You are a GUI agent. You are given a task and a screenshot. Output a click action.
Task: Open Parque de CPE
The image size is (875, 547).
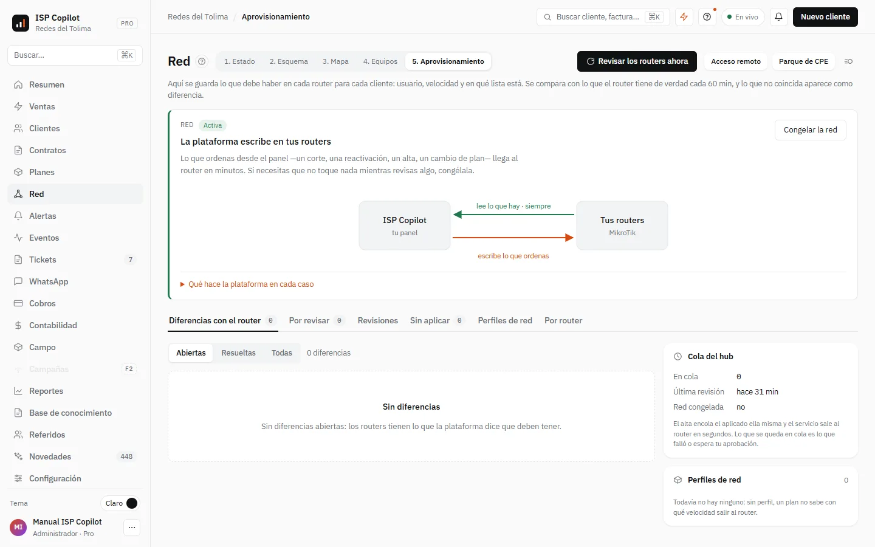coord(803,61)
